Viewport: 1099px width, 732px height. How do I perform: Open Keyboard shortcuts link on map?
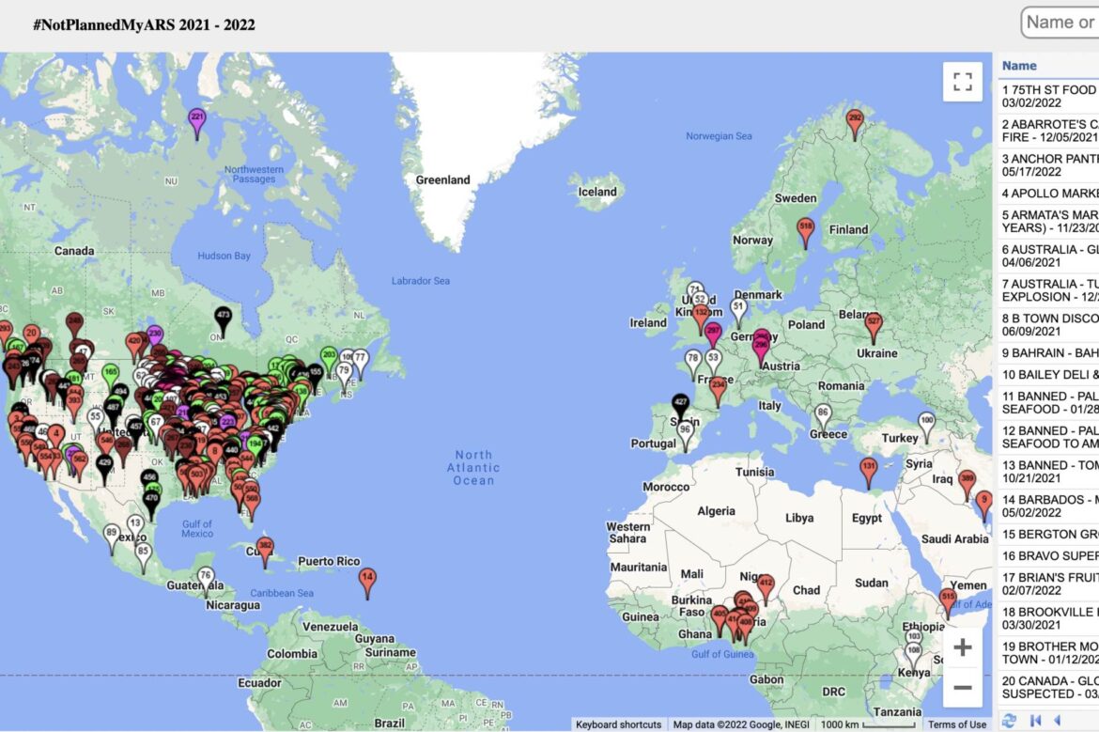pos(618,724)
